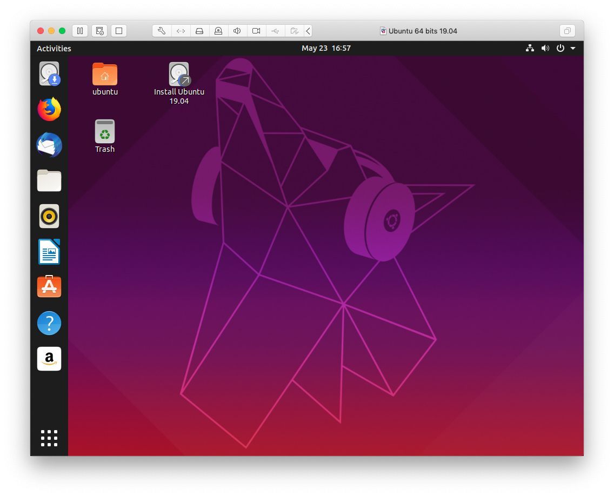Launch LibreOffice Writer from the dock
Image resolution: width=614 pixels, height=496 pixels.
49,252
